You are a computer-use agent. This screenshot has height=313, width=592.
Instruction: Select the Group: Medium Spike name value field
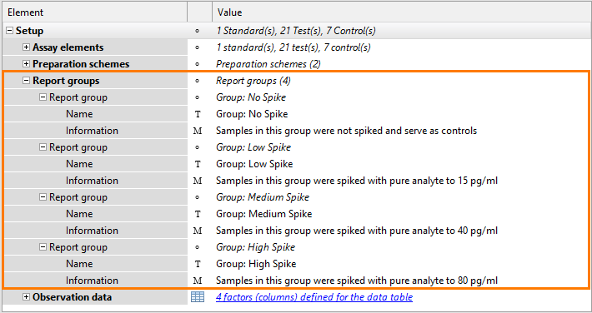pyautogui.click(x=401, y=214)
